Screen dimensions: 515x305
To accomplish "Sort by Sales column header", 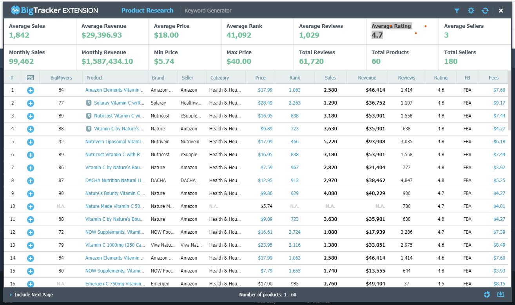I will [x=330, y=78].
